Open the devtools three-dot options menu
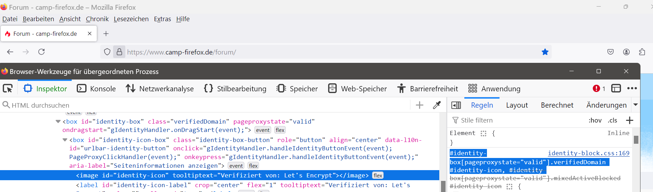The height and width of the screenshot is (192, 653). 632,89
